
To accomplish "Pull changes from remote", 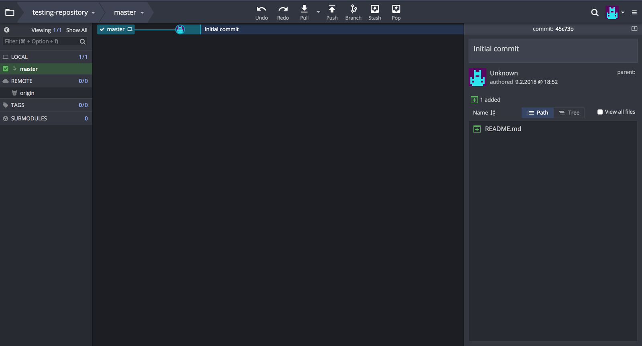I will point(305,12).
